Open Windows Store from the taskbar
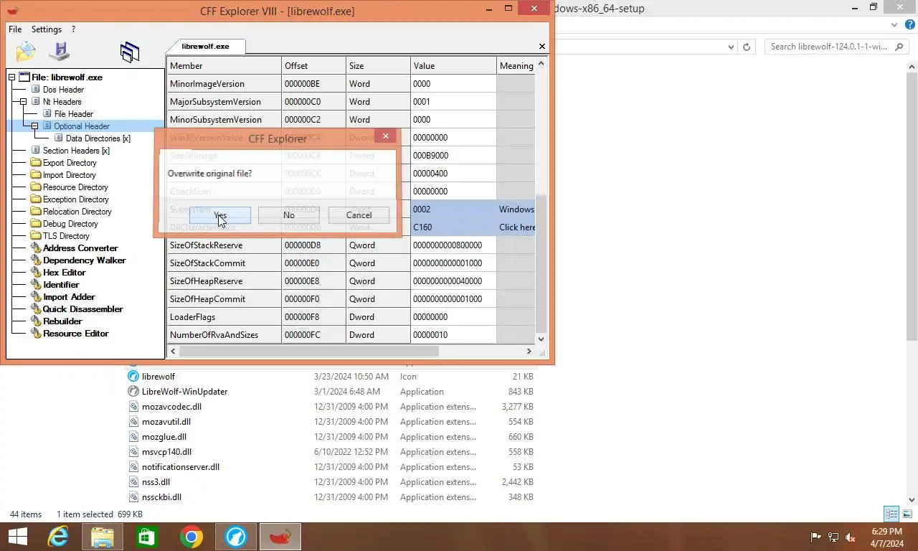The width and height of the screenshot is (918, 551). [x=147, y=537]
